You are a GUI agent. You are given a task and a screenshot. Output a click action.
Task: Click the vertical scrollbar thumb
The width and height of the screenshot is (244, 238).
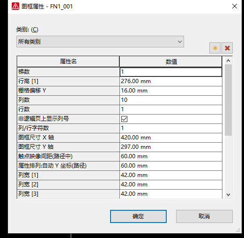[x=228, y=100]
